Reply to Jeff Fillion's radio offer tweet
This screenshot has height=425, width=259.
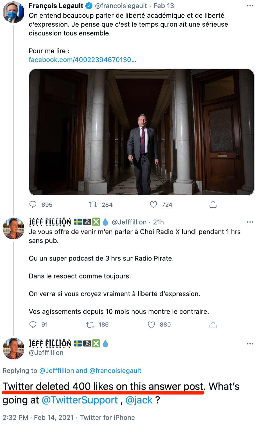click(x=33, y=325)
